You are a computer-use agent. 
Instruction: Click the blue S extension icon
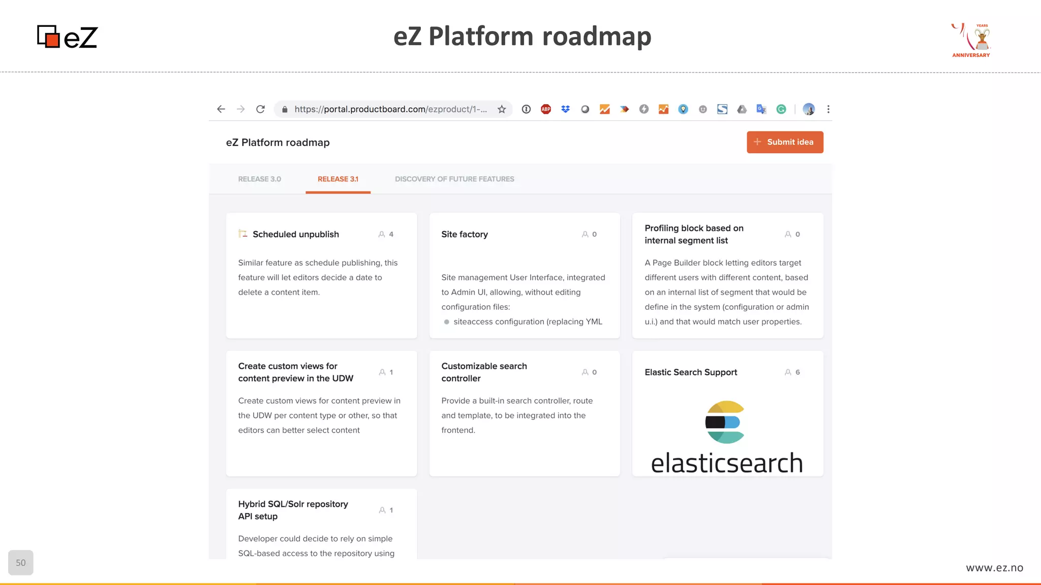(x=722, y=109)
